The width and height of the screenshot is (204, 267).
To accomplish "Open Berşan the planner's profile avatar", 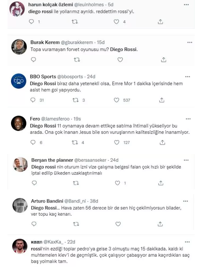I will tap(21, 165).
